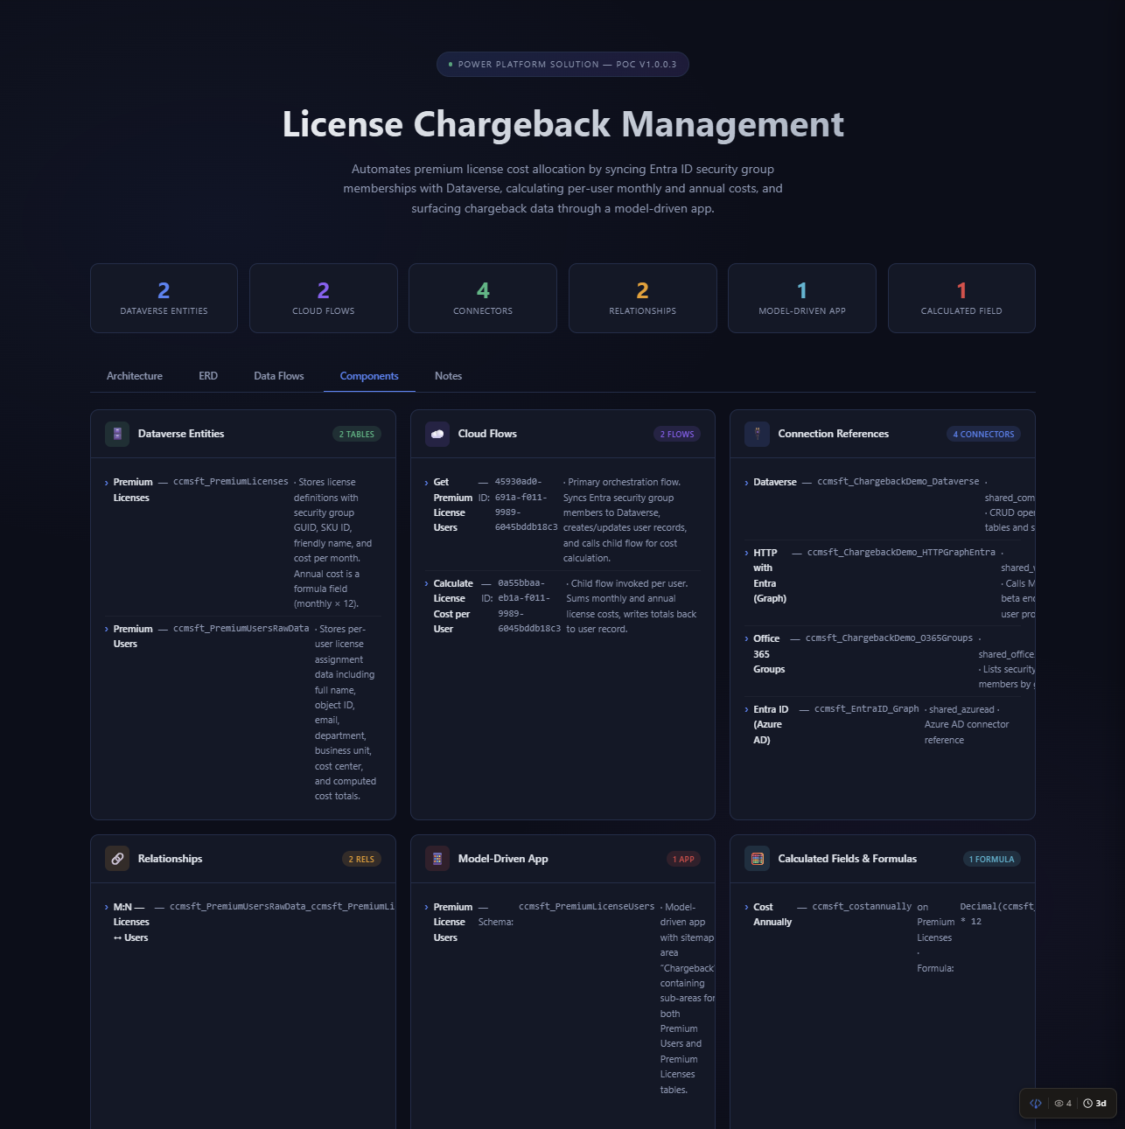The height and width of the screenshot is (1129, 1125).
Task: Switch to the Architecture tab
Action: [134, 376]
